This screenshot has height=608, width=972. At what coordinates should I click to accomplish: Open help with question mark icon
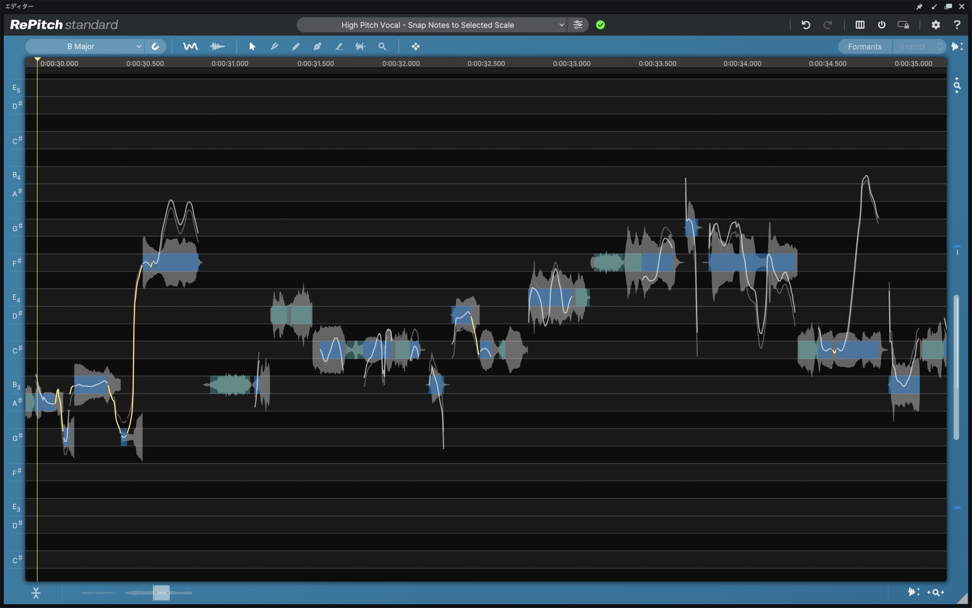pos(957,25)
